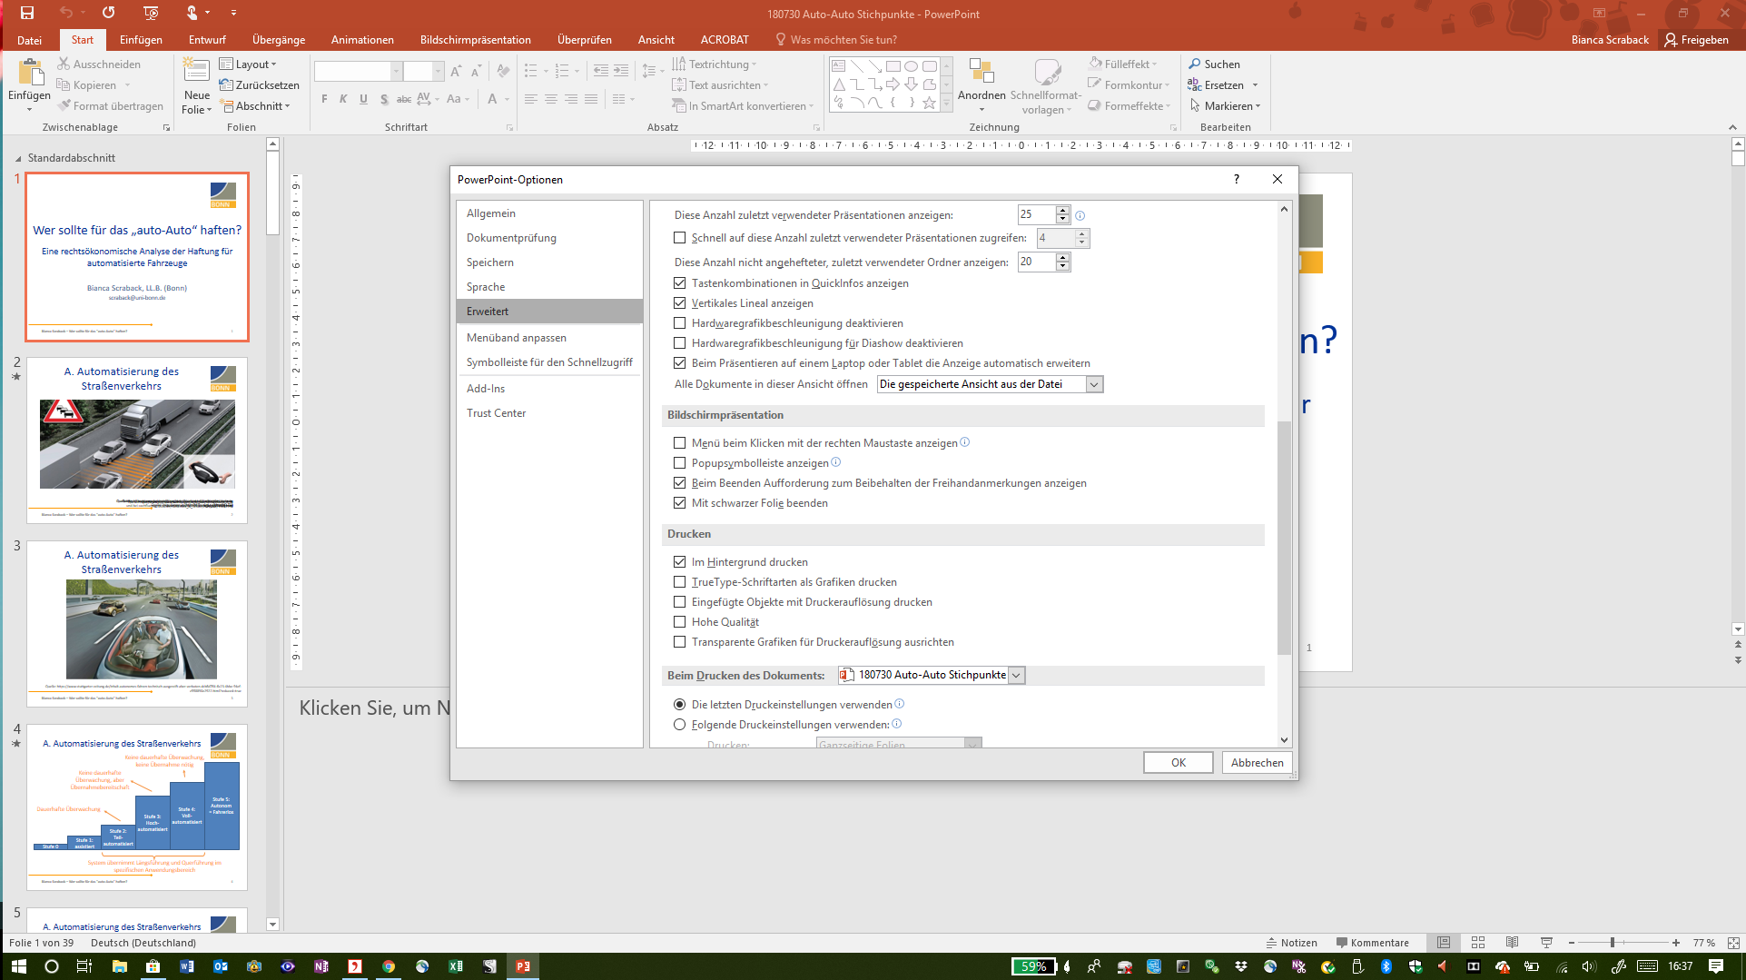Screen dimensions: 1746x980
Task: Click Anordnen icon in Zeichnung group
Action: [982, 72]
